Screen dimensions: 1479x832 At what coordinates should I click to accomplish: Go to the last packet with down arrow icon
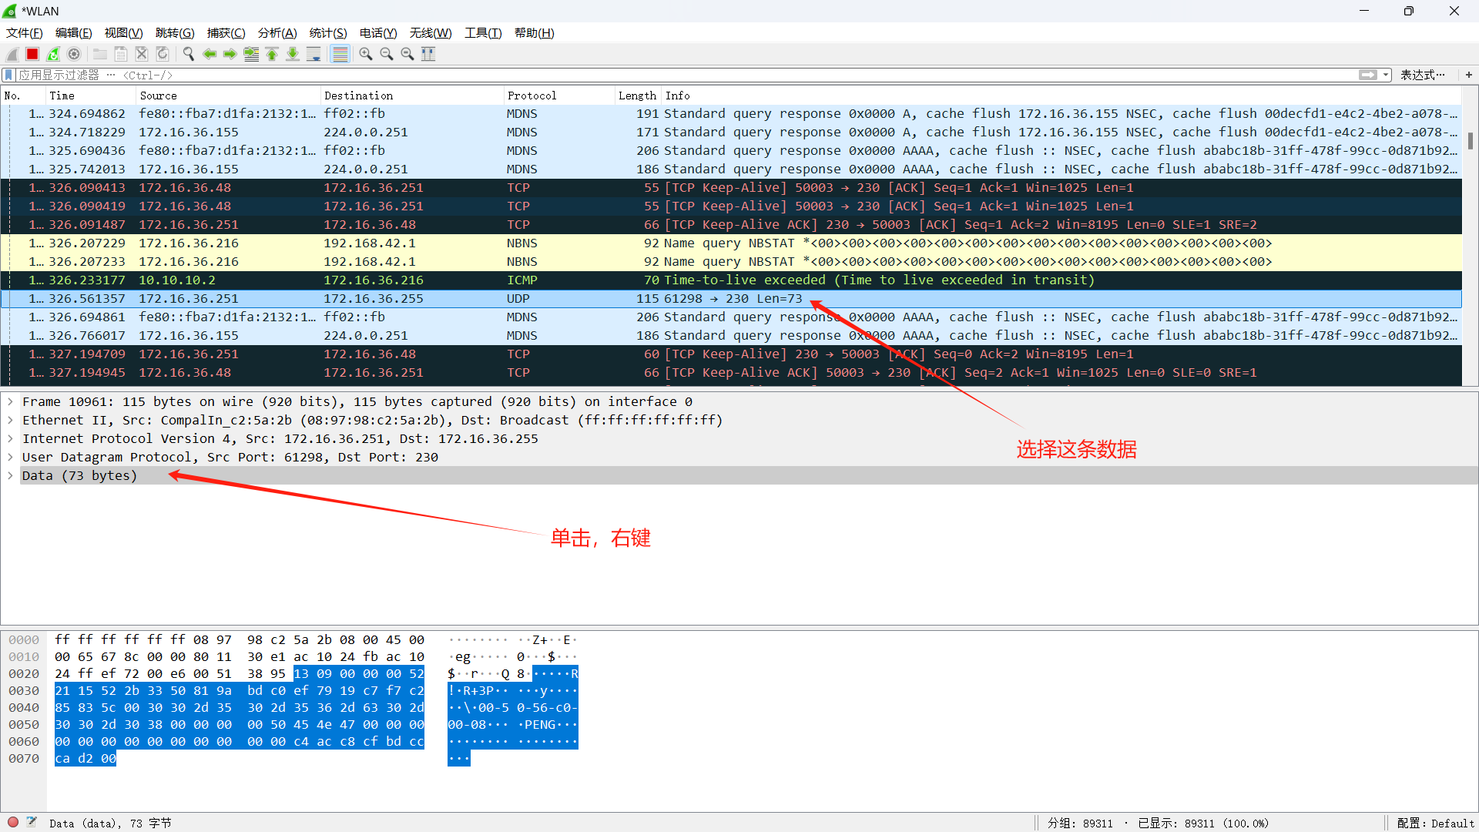coord(293,54)
